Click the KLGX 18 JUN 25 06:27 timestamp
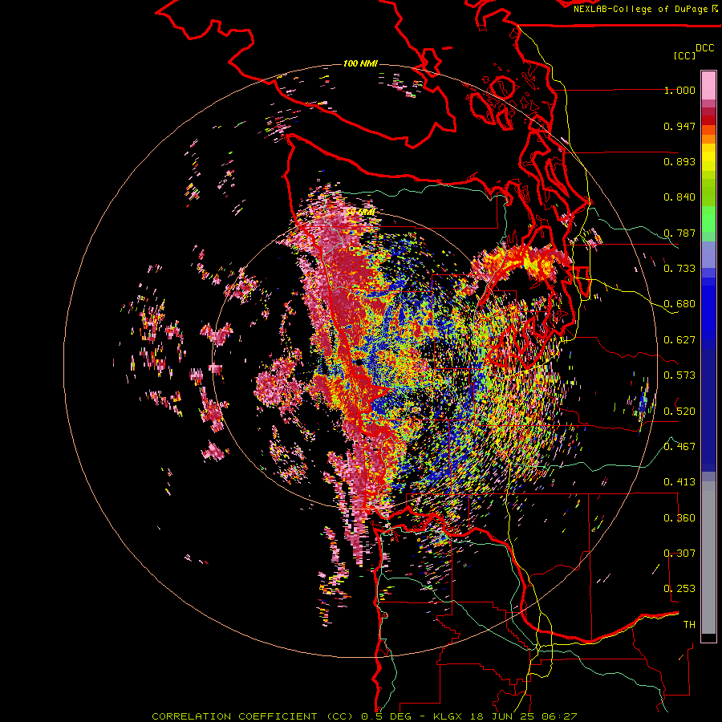 pos(505,716)
